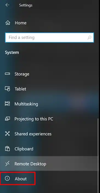Click the Shared experiences icon
This screenshot has height=193, width=100.
(x=7, y=134)
